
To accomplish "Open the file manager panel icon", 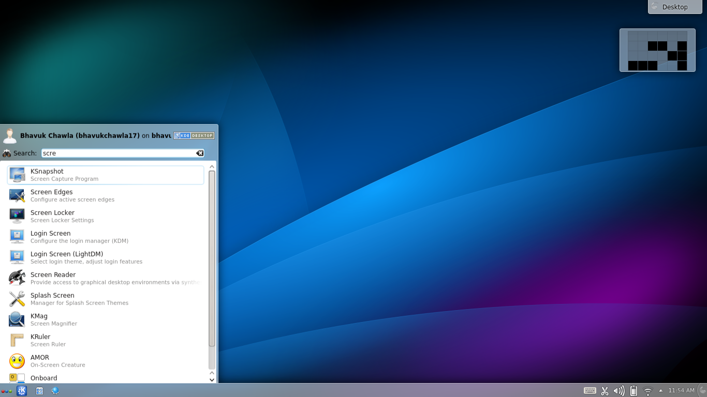I will pos(39,391).
